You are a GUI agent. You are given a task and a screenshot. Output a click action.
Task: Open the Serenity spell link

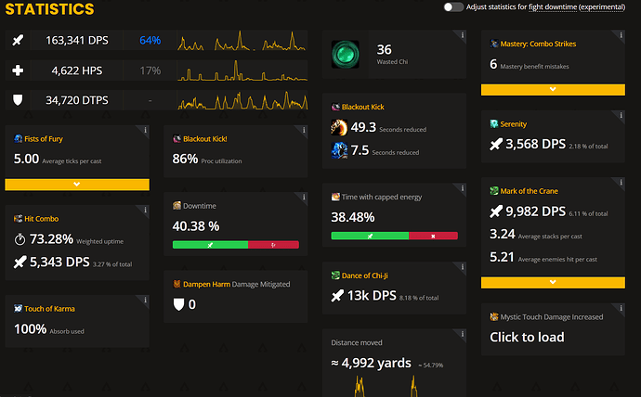coord(514,124)
